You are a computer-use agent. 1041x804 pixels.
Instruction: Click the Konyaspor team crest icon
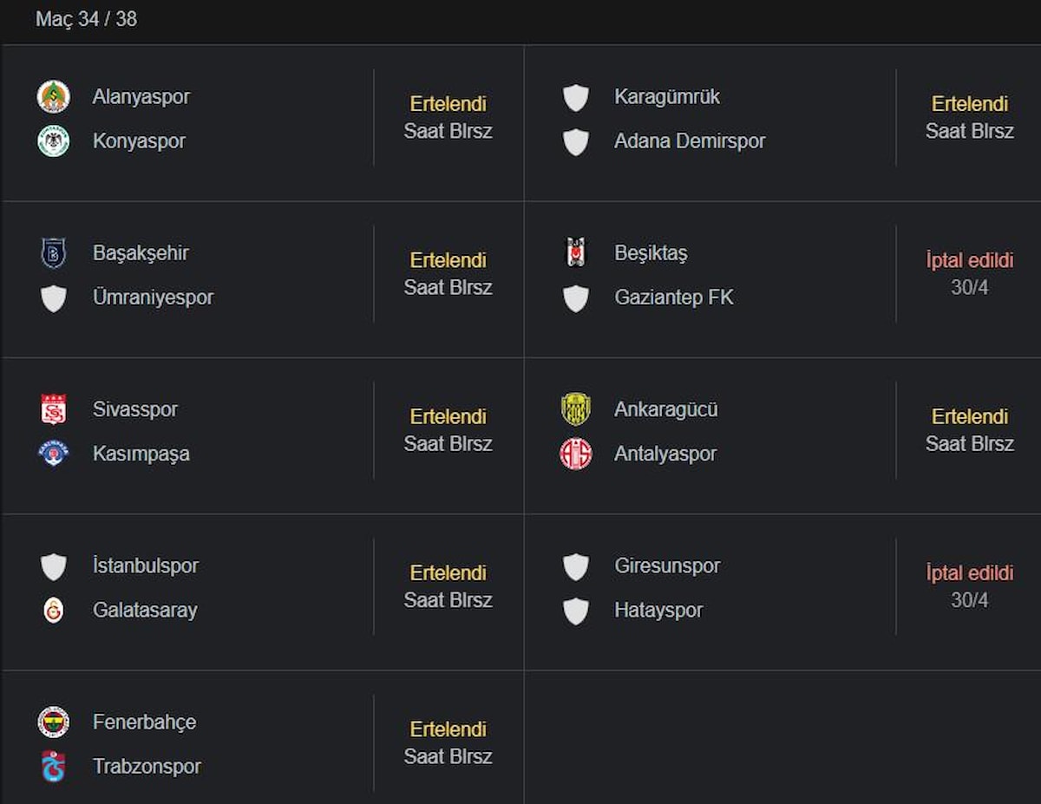[x=54, y=141]
